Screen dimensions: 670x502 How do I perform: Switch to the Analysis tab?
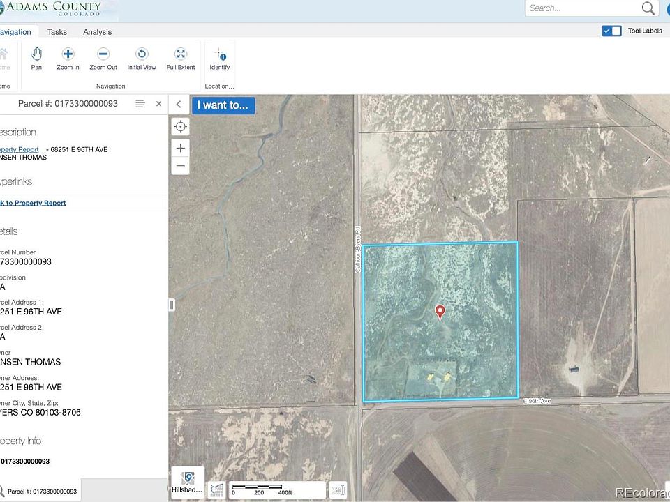point(97,32)
